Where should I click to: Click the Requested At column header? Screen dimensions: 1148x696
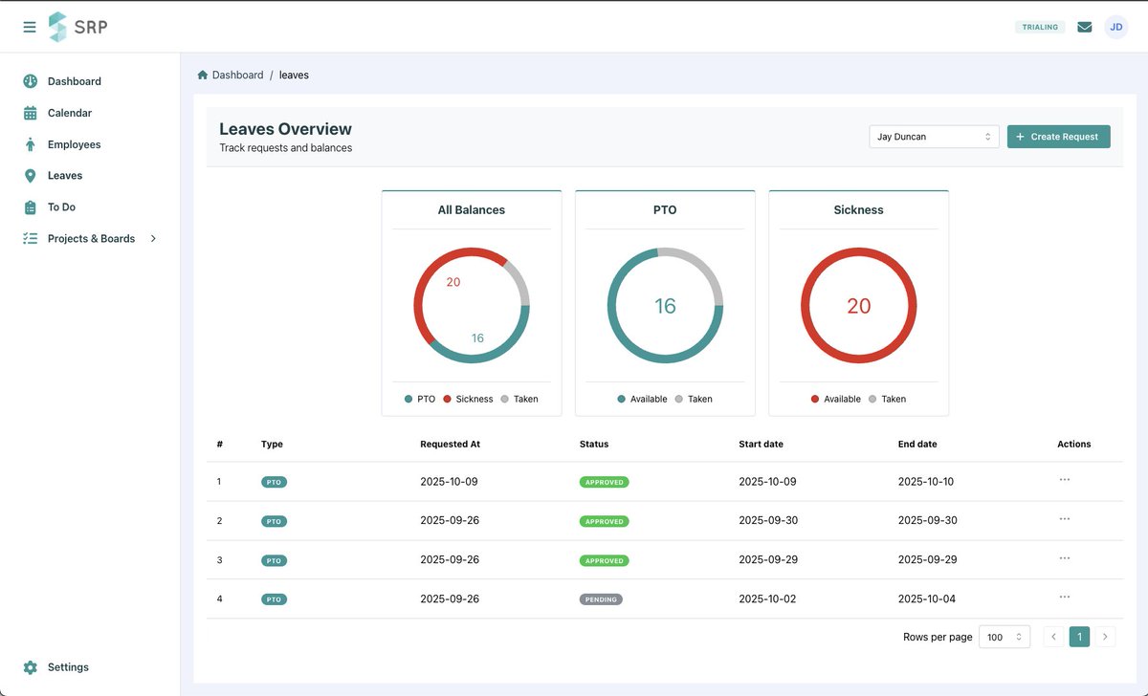pos(451,444)
